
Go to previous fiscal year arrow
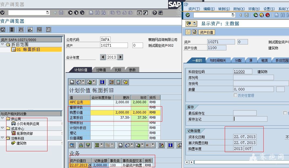[103, 57]
